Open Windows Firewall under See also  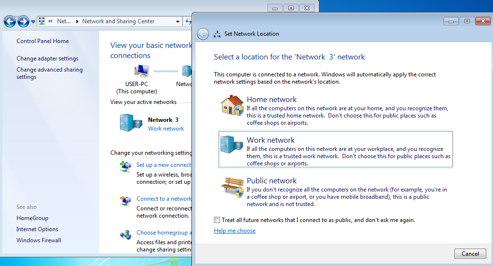pyautogui.click(x=39, y=240)
